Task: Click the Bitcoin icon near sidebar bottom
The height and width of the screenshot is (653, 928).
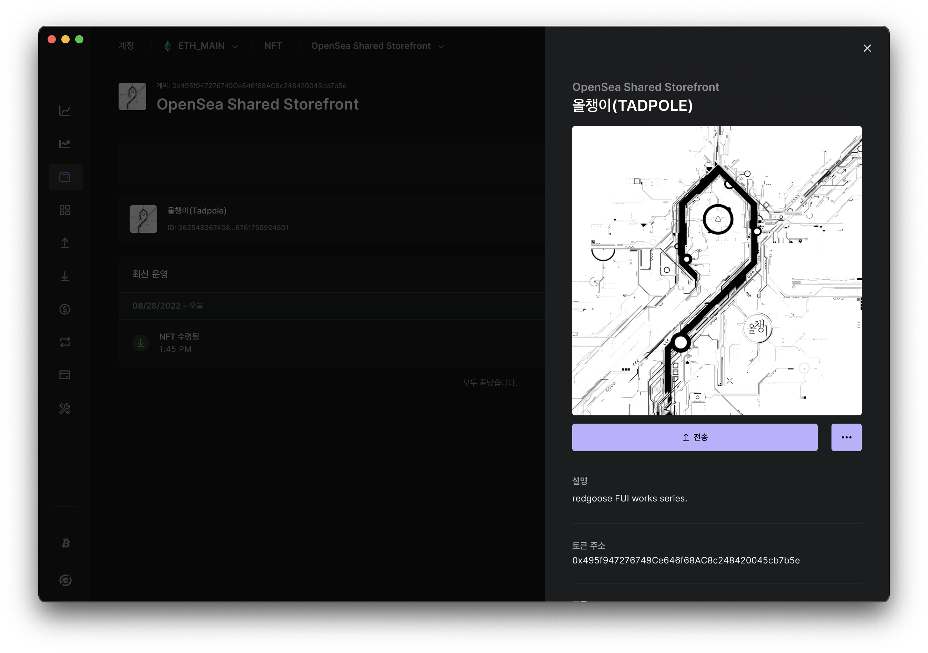Action: [65, 543]
